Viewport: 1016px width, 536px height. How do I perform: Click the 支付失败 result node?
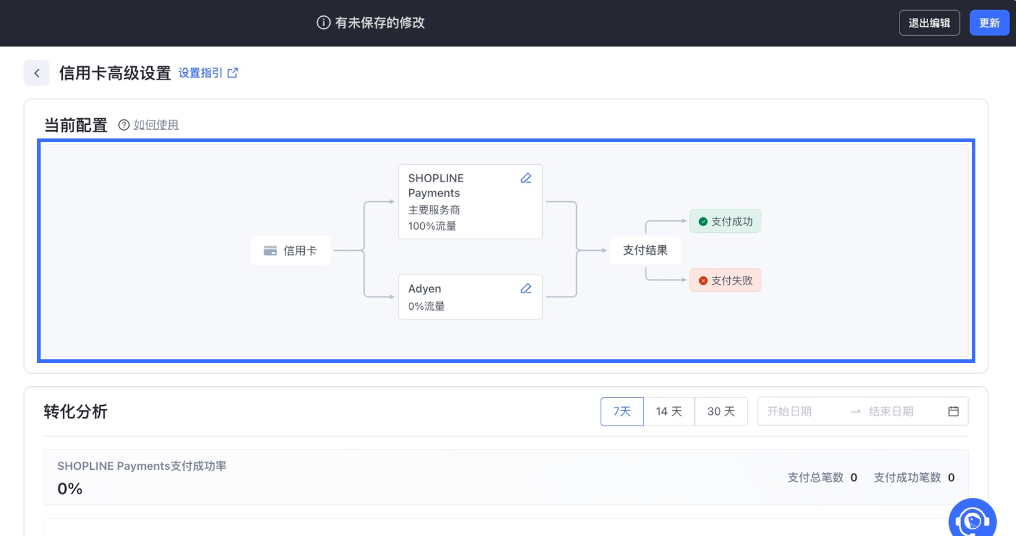click(x=725, y=281)
